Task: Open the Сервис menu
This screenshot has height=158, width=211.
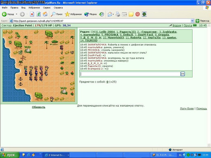Action: coord(47,8)
